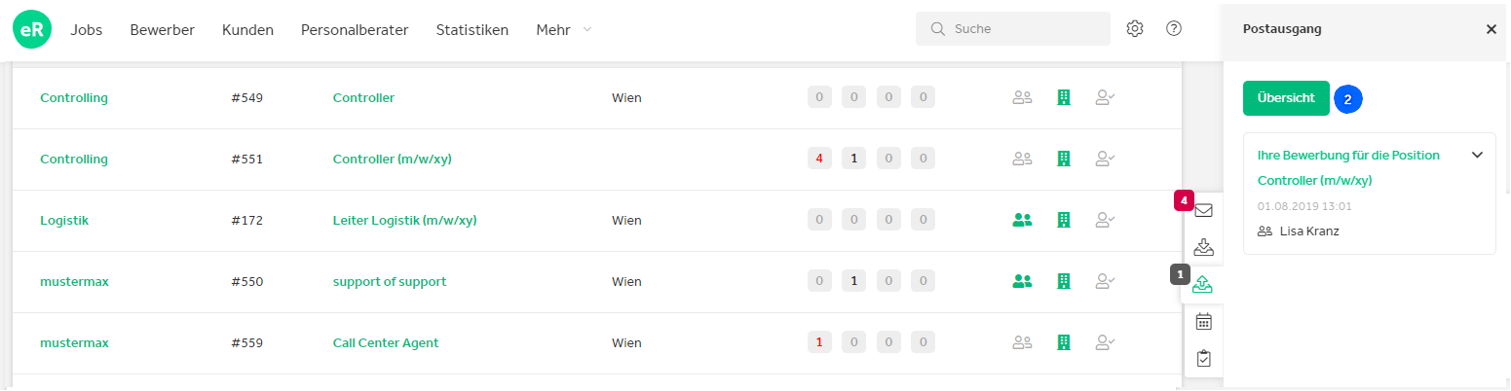Image resolution: width=1511 pixels, height=391 pixels.
Task: Open the help question mark icon
Action: click(1174, 29)
